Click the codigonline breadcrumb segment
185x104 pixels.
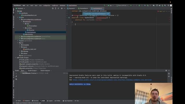click(47, 5)
